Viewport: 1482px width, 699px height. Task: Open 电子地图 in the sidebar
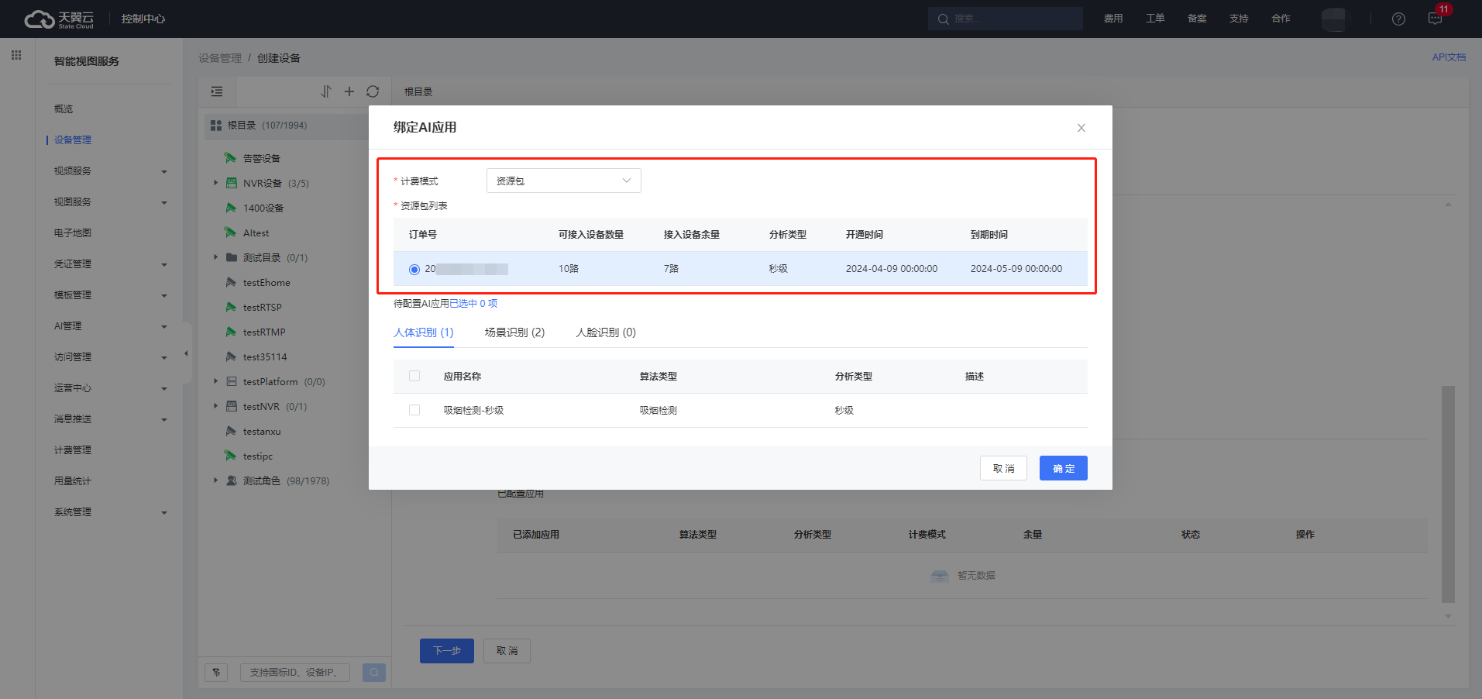[73, 233]
